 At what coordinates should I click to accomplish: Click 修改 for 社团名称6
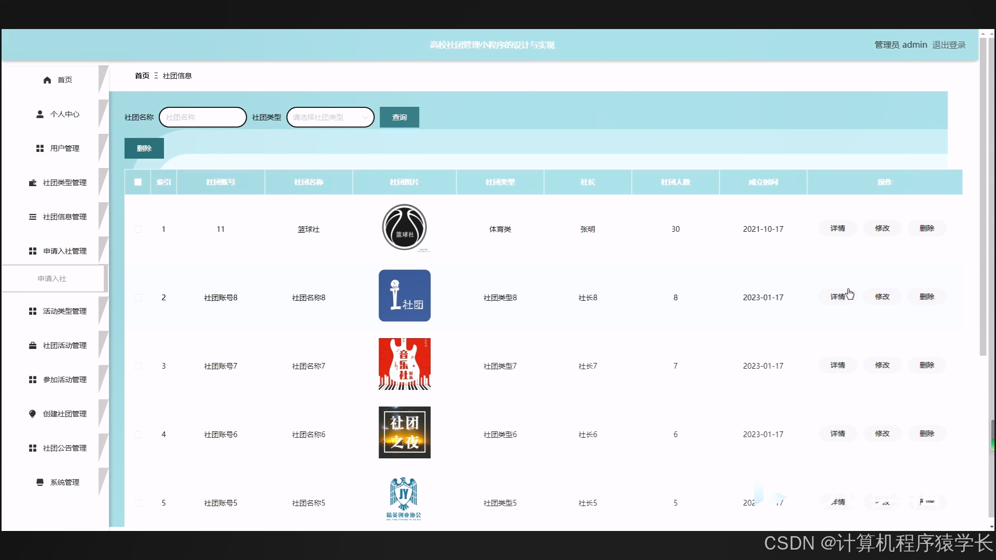click(x=882, y=433)
